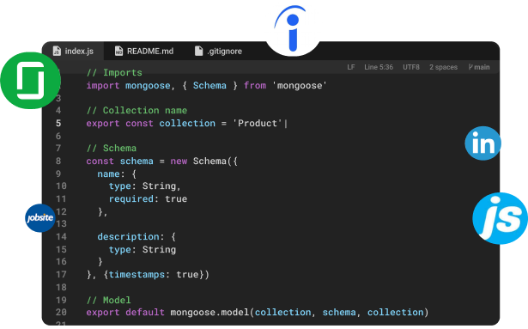
Task: Click the 'name: {' line
Action: [117, 174]
